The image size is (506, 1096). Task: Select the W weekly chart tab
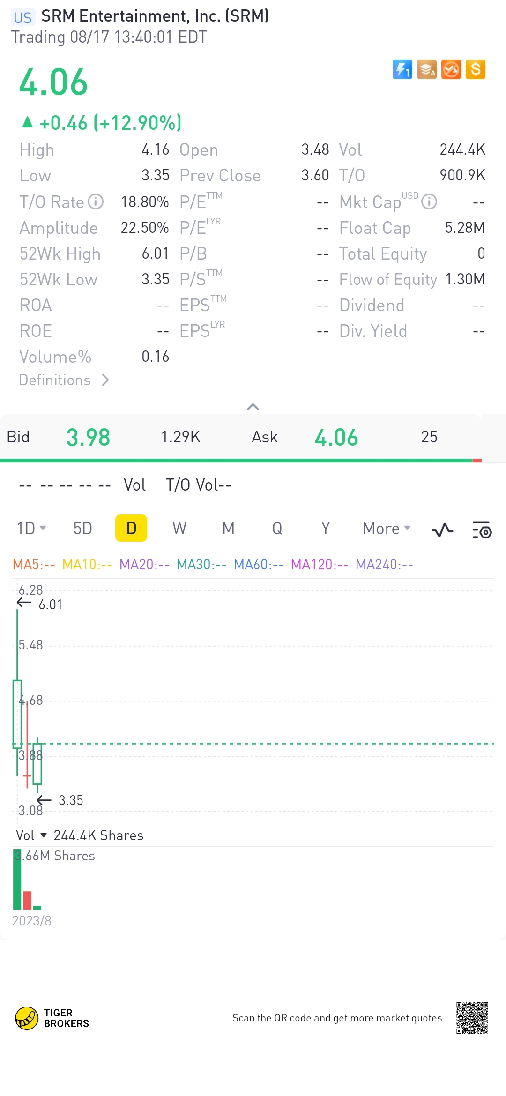coord(179,529)
